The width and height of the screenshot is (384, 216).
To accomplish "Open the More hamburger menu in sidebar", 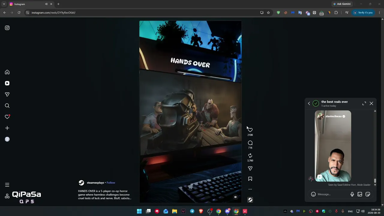I will pyautogui.click(x=7, y=185).
